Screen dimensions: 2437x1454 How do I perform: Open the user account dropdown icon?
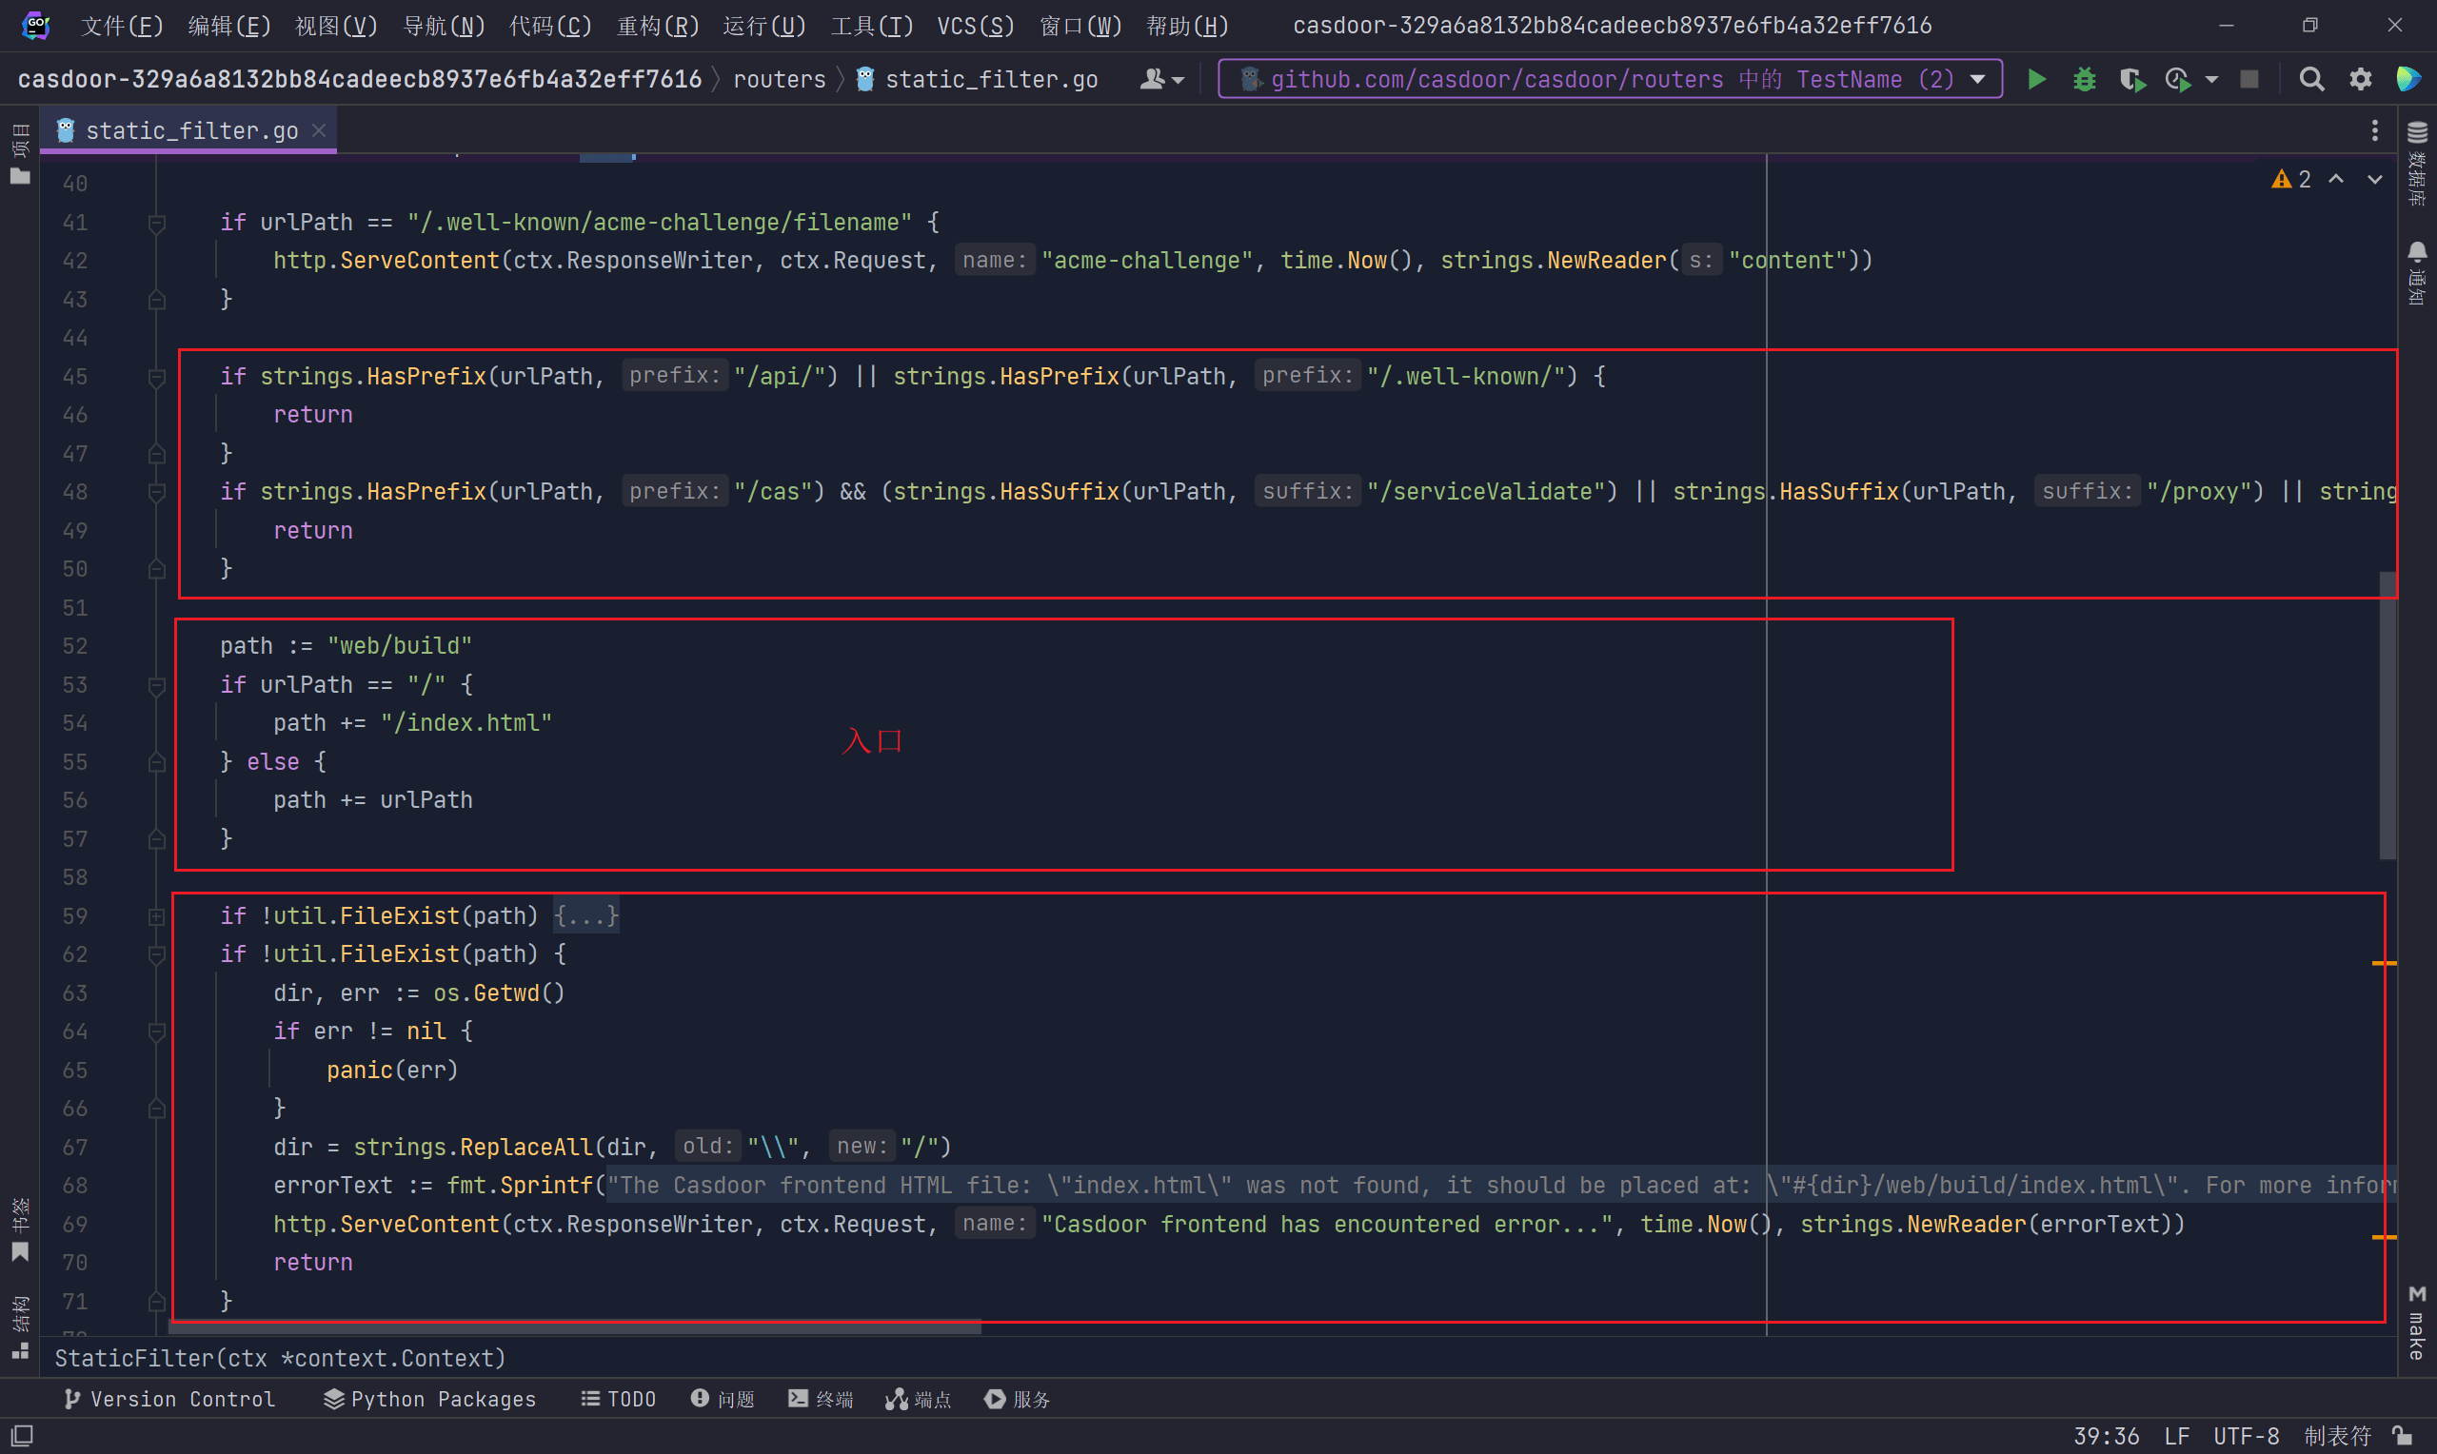[x=1161, y=79]
